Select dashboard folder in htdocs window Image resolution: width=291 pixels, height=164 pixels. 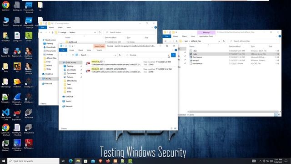tap(73, 42)
